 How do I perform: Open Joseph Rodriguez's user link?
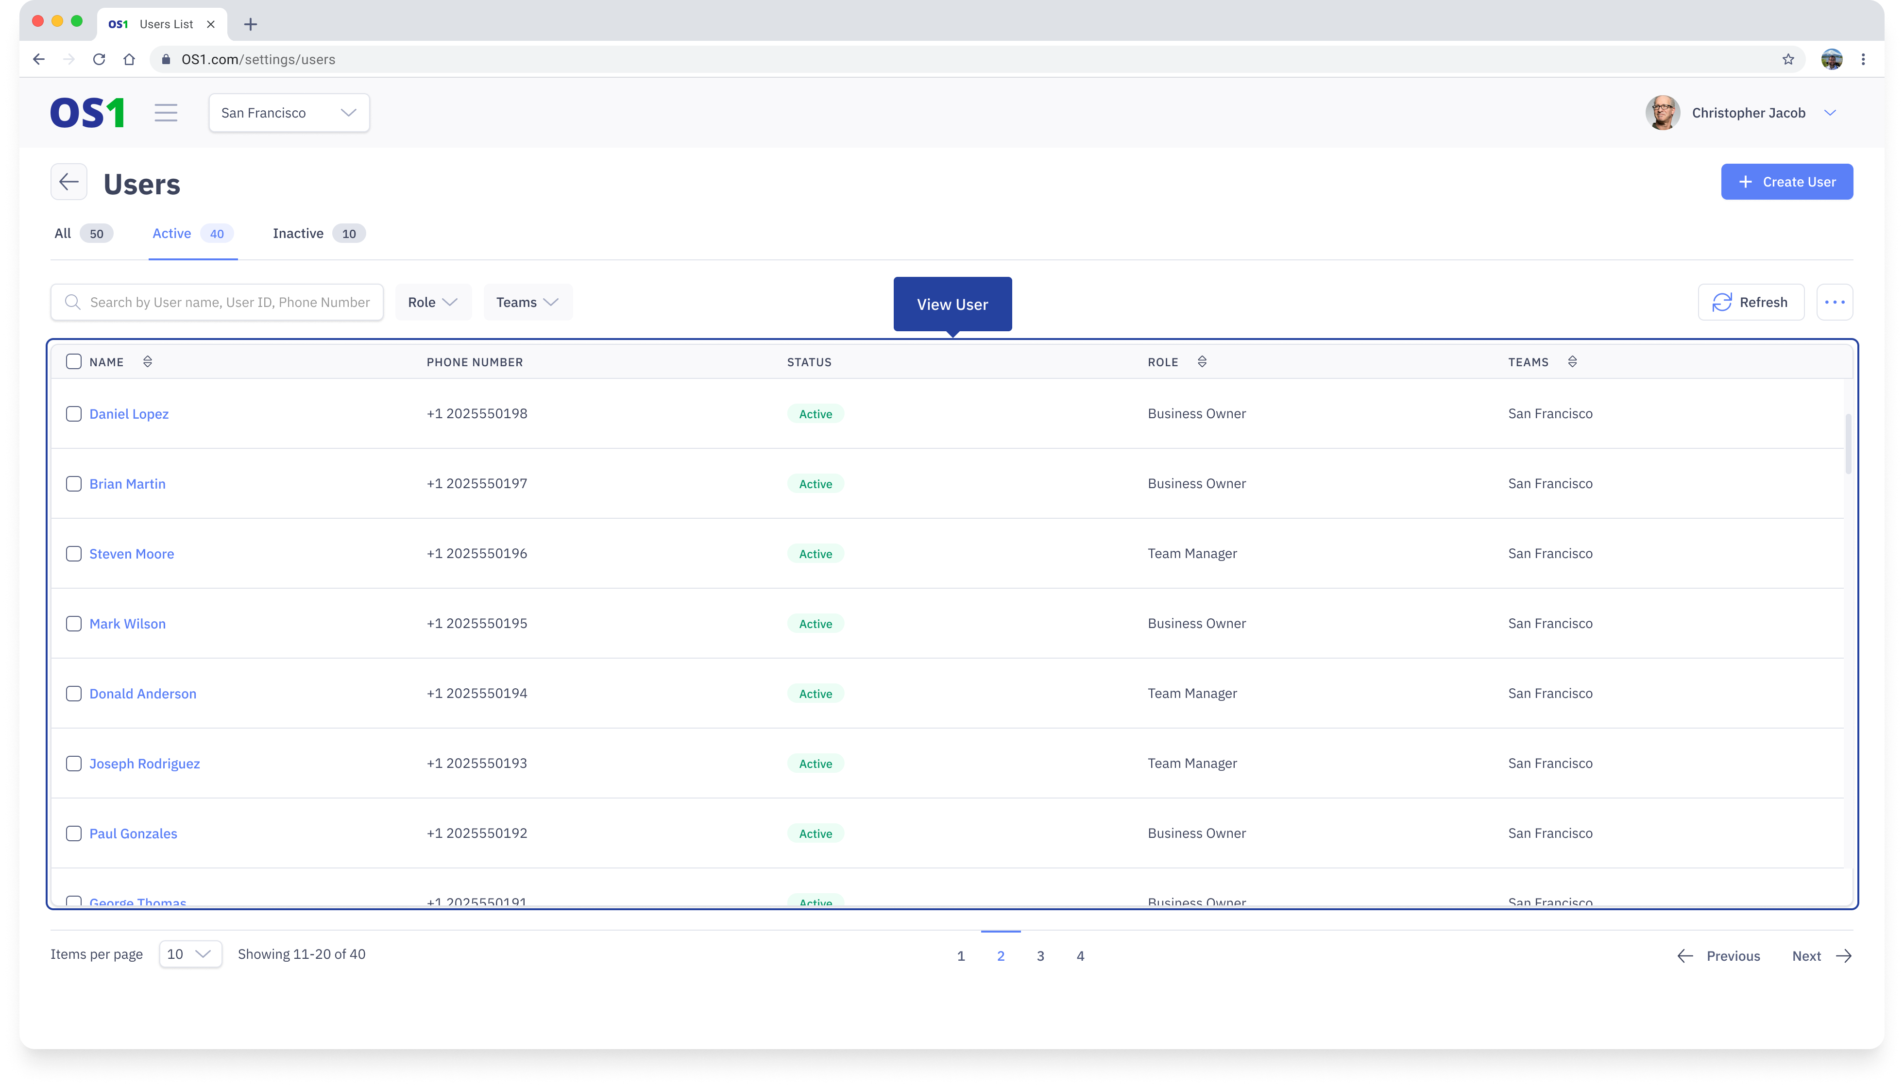pos(144,764)
